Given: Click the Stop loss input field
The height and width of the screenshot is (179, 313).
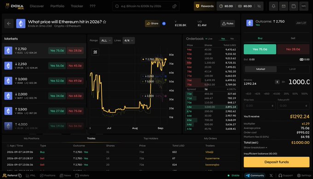Looking at the screenshot, I should tap(260, 106).
